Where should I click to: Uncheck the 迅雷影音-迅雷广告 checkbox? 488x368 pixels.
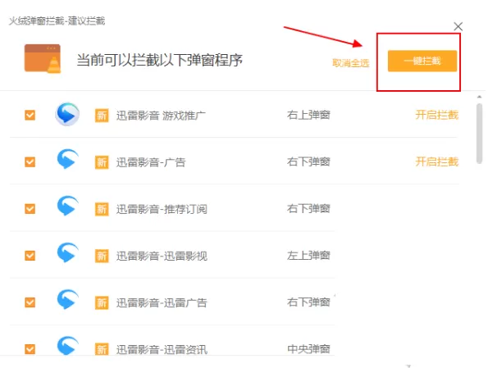click(x=30, y=302)
